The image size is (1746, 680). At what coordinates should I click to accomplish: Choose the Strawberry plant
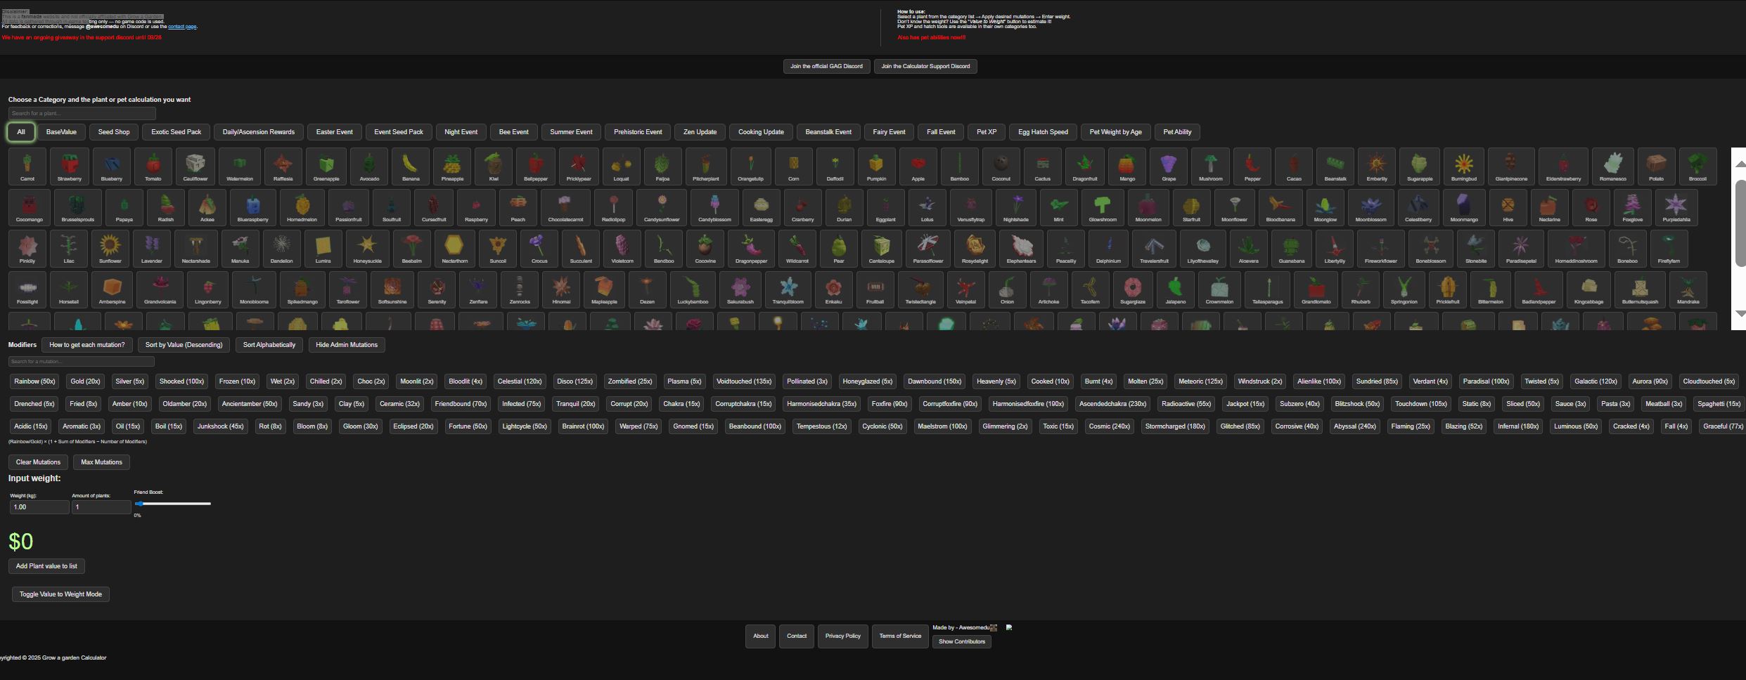(70, 166)
